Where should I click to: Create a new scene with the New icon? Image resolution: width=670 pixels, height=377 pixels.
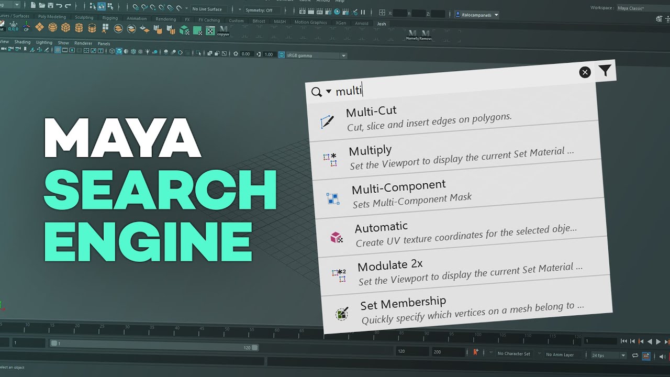(x=34, y=6)
